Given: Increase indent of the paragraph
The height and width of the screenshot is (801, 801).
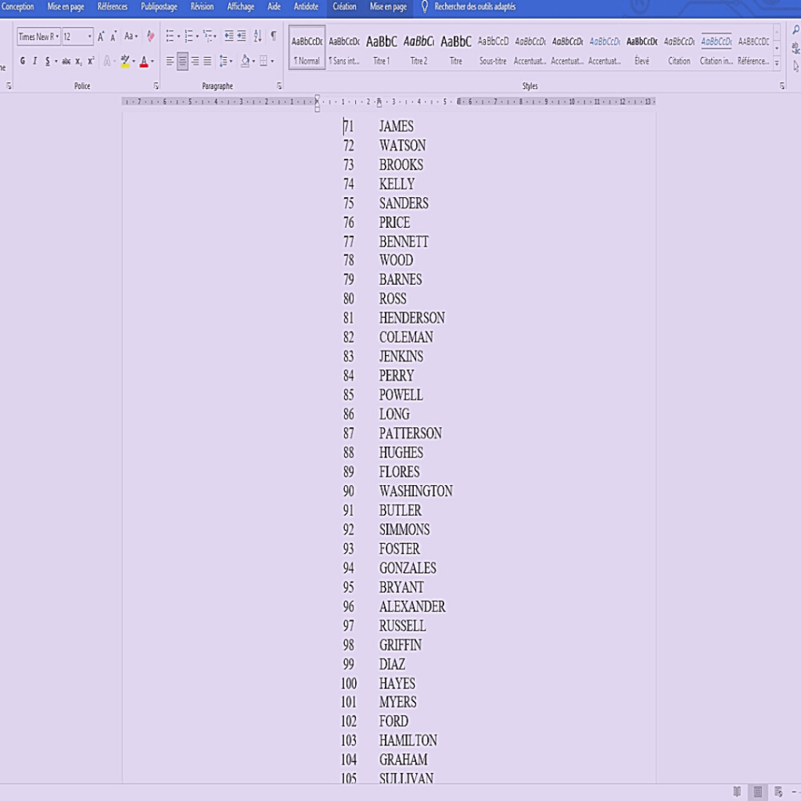Looking at the screenshot, I should coord(242,36).
